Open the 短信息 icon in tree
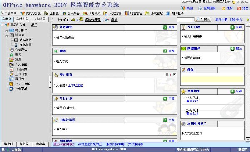This screenshot has width=250, height=152. [x=12, y=35]
